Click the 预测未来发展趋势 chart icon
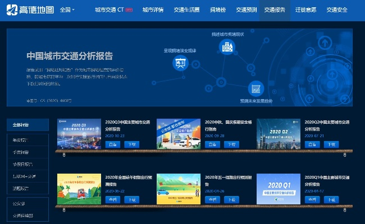Image resolution: width=365 pixels, height=224 pixels. [x=256, y=88]
